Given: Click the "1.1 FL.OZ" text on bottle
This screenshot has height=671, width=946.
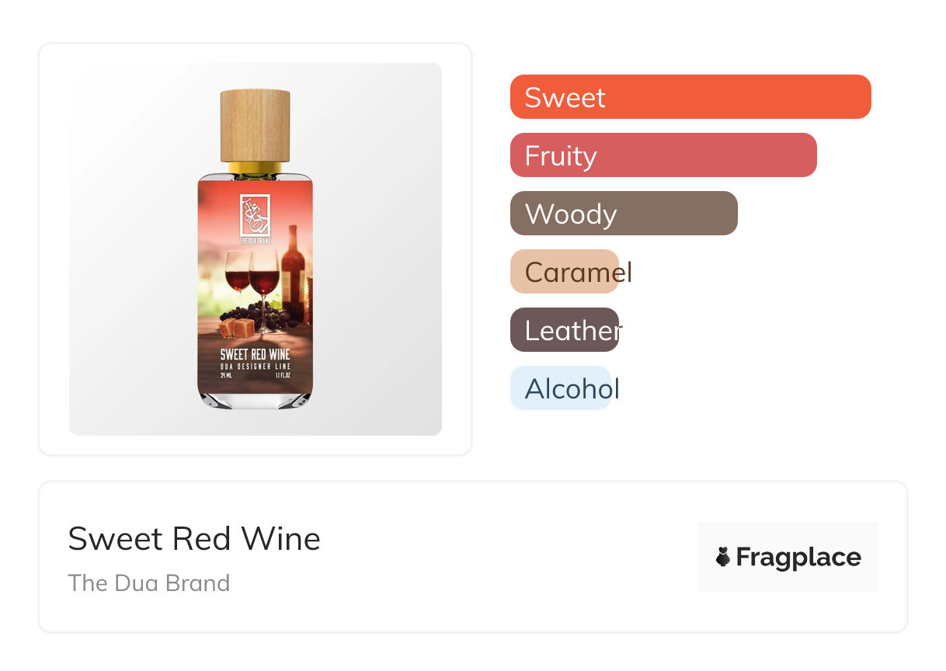Looking at the screenshot, I should tap(283, 375).
